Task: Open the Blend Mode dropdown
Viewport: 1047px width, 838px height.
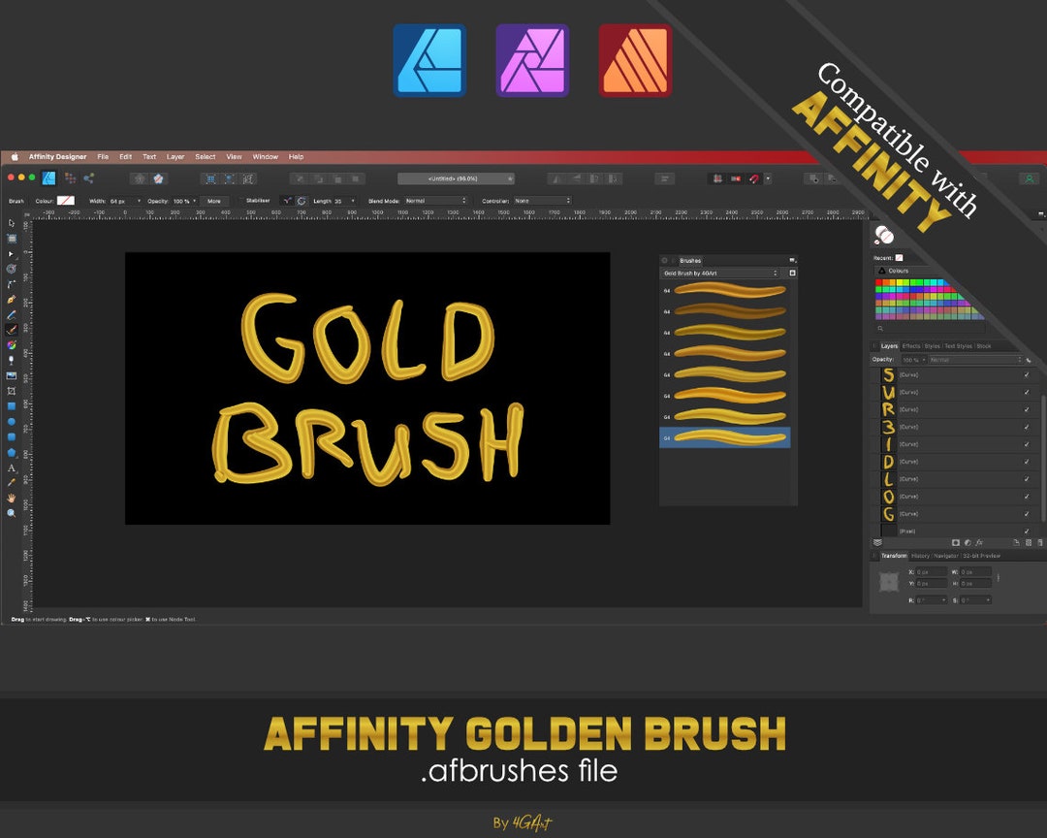Action: [x=436, y=201]
